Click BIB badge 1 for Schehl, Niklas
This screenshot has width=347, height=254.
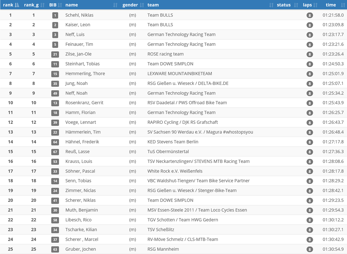pos(55,15)
